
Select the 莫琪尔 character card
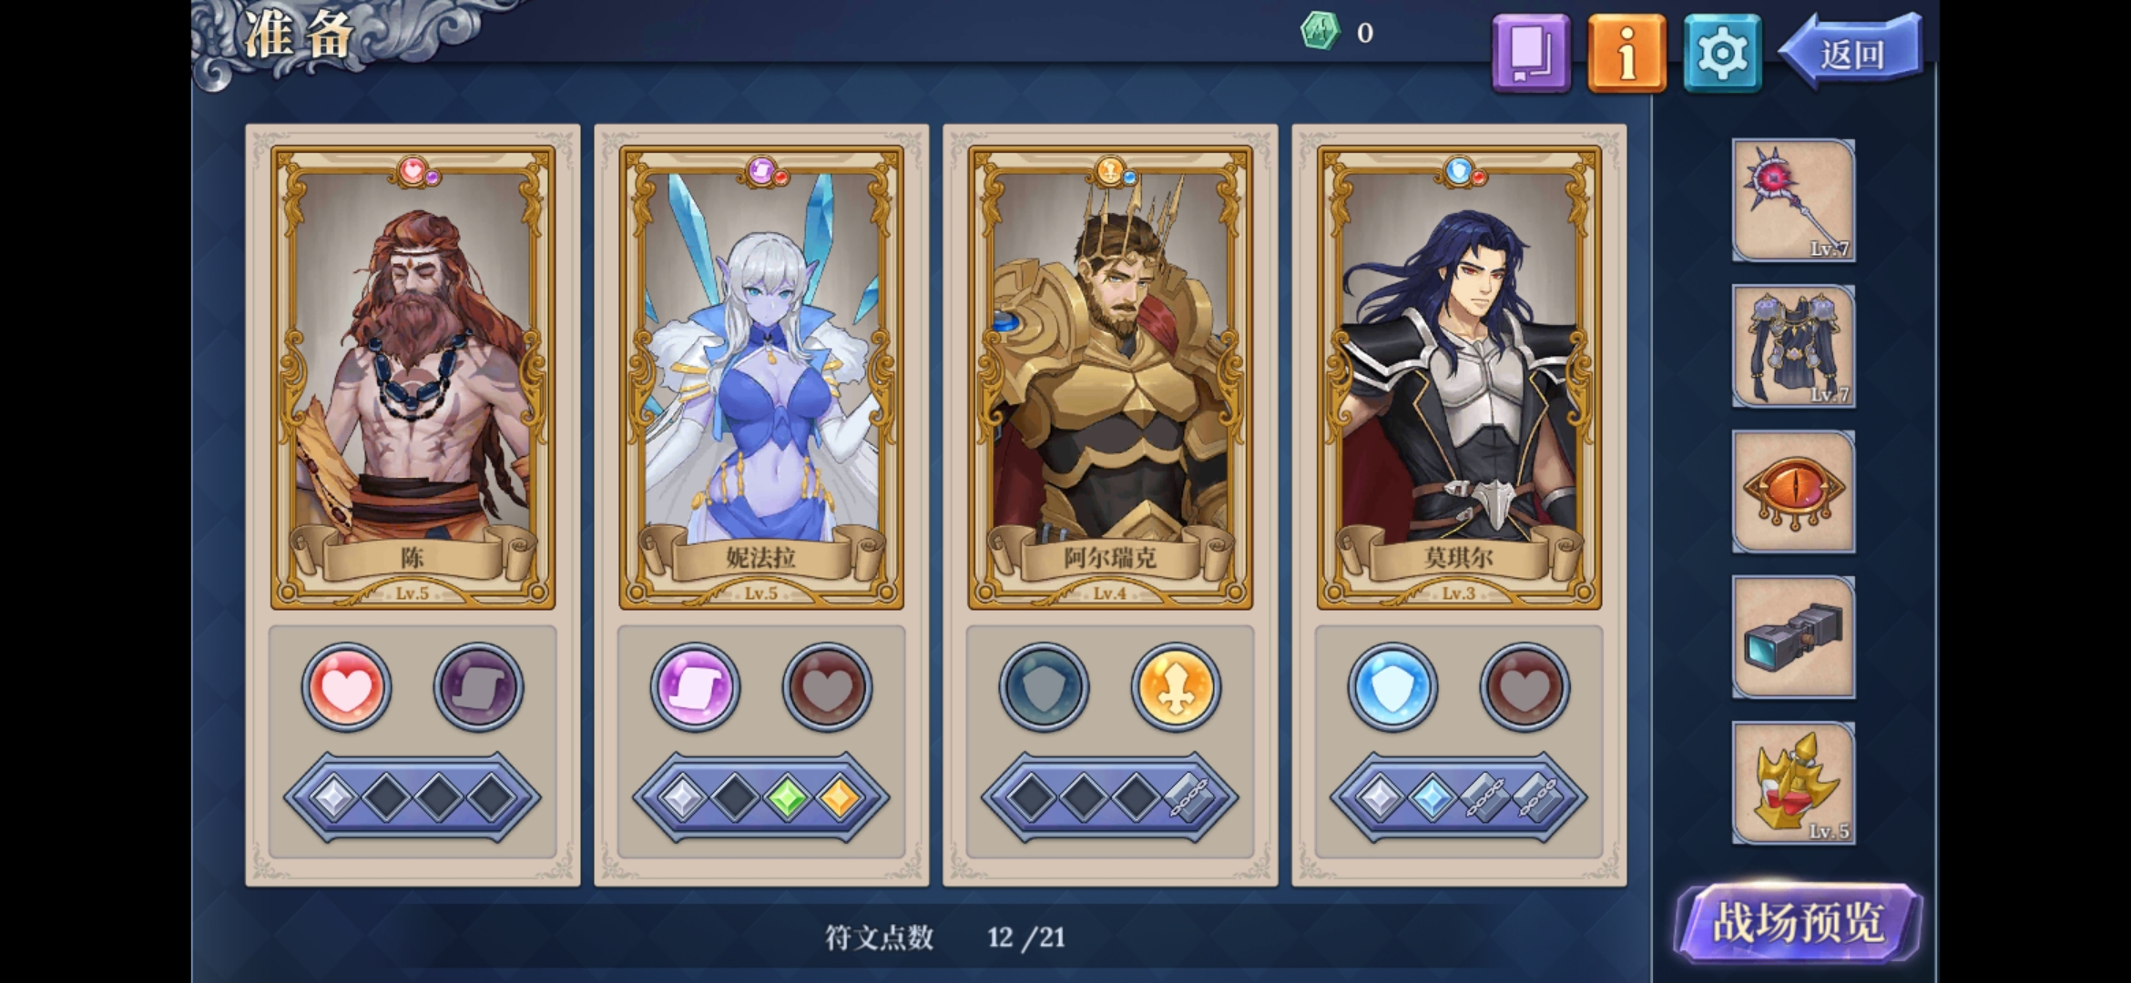coord(1459,378)
